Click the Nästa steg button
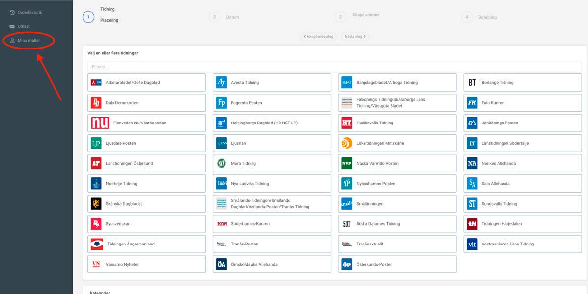The width and height of the screenshot is (588, 294). click(355, 37)
